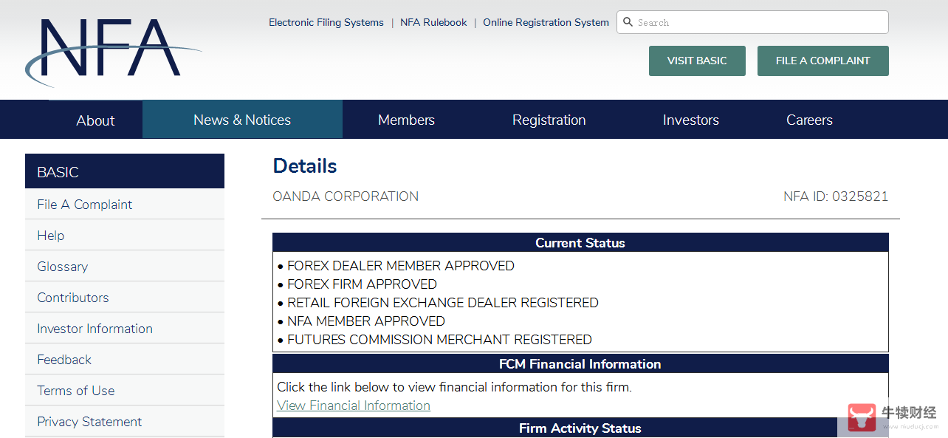Open Investor Information sidebar link

coord(95,329)
